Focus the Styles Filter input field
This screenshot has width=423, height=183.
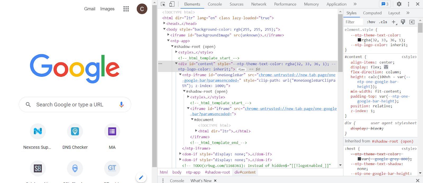coord(354,22)
